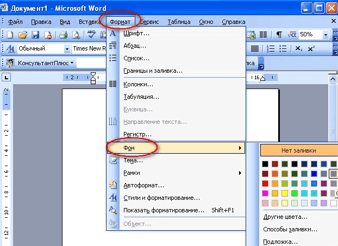338x246 pixels.
Task: Click the Нет заливки button
Action: click(x=298, y=150)
